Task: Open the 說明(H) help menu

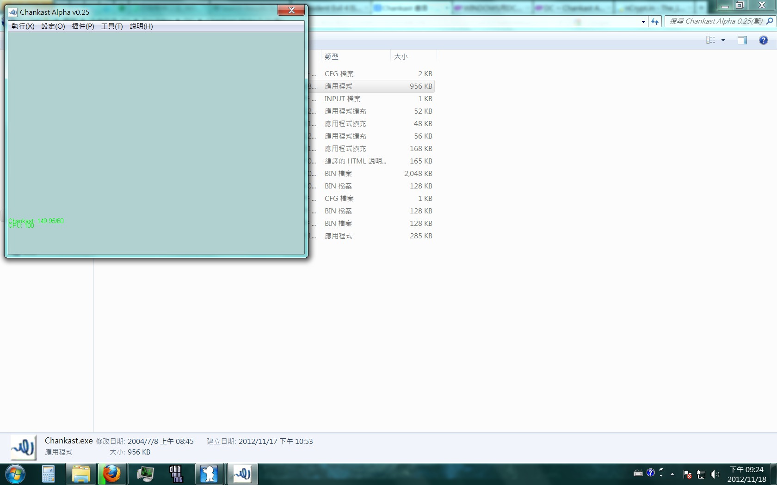Action: click(x=141, y=26)
